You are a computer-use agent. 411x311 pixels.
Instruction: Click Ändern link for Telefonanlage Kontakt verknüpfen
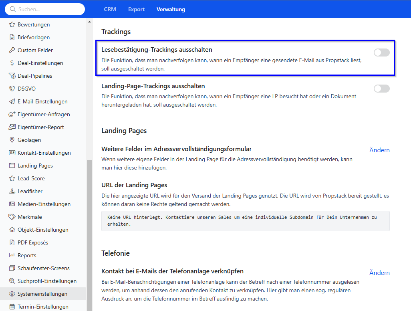coord(379,273)
